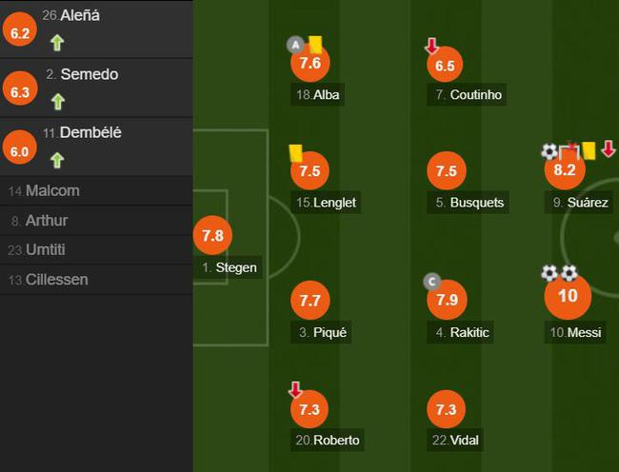
Task: Click the assist A badge on Alba
Action: 295,45
